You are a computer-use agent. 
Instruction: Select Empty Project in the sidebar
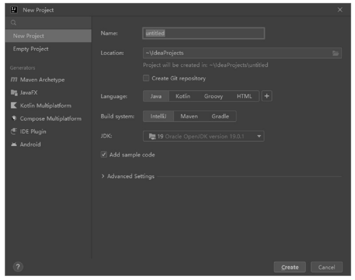coord(48,49)
